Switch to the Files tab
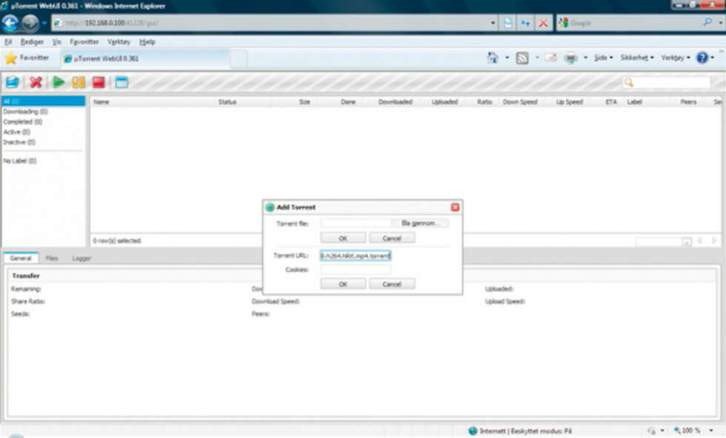Image resolution: width=726 pixels, height=438 pixels. (x=52, y=258)
